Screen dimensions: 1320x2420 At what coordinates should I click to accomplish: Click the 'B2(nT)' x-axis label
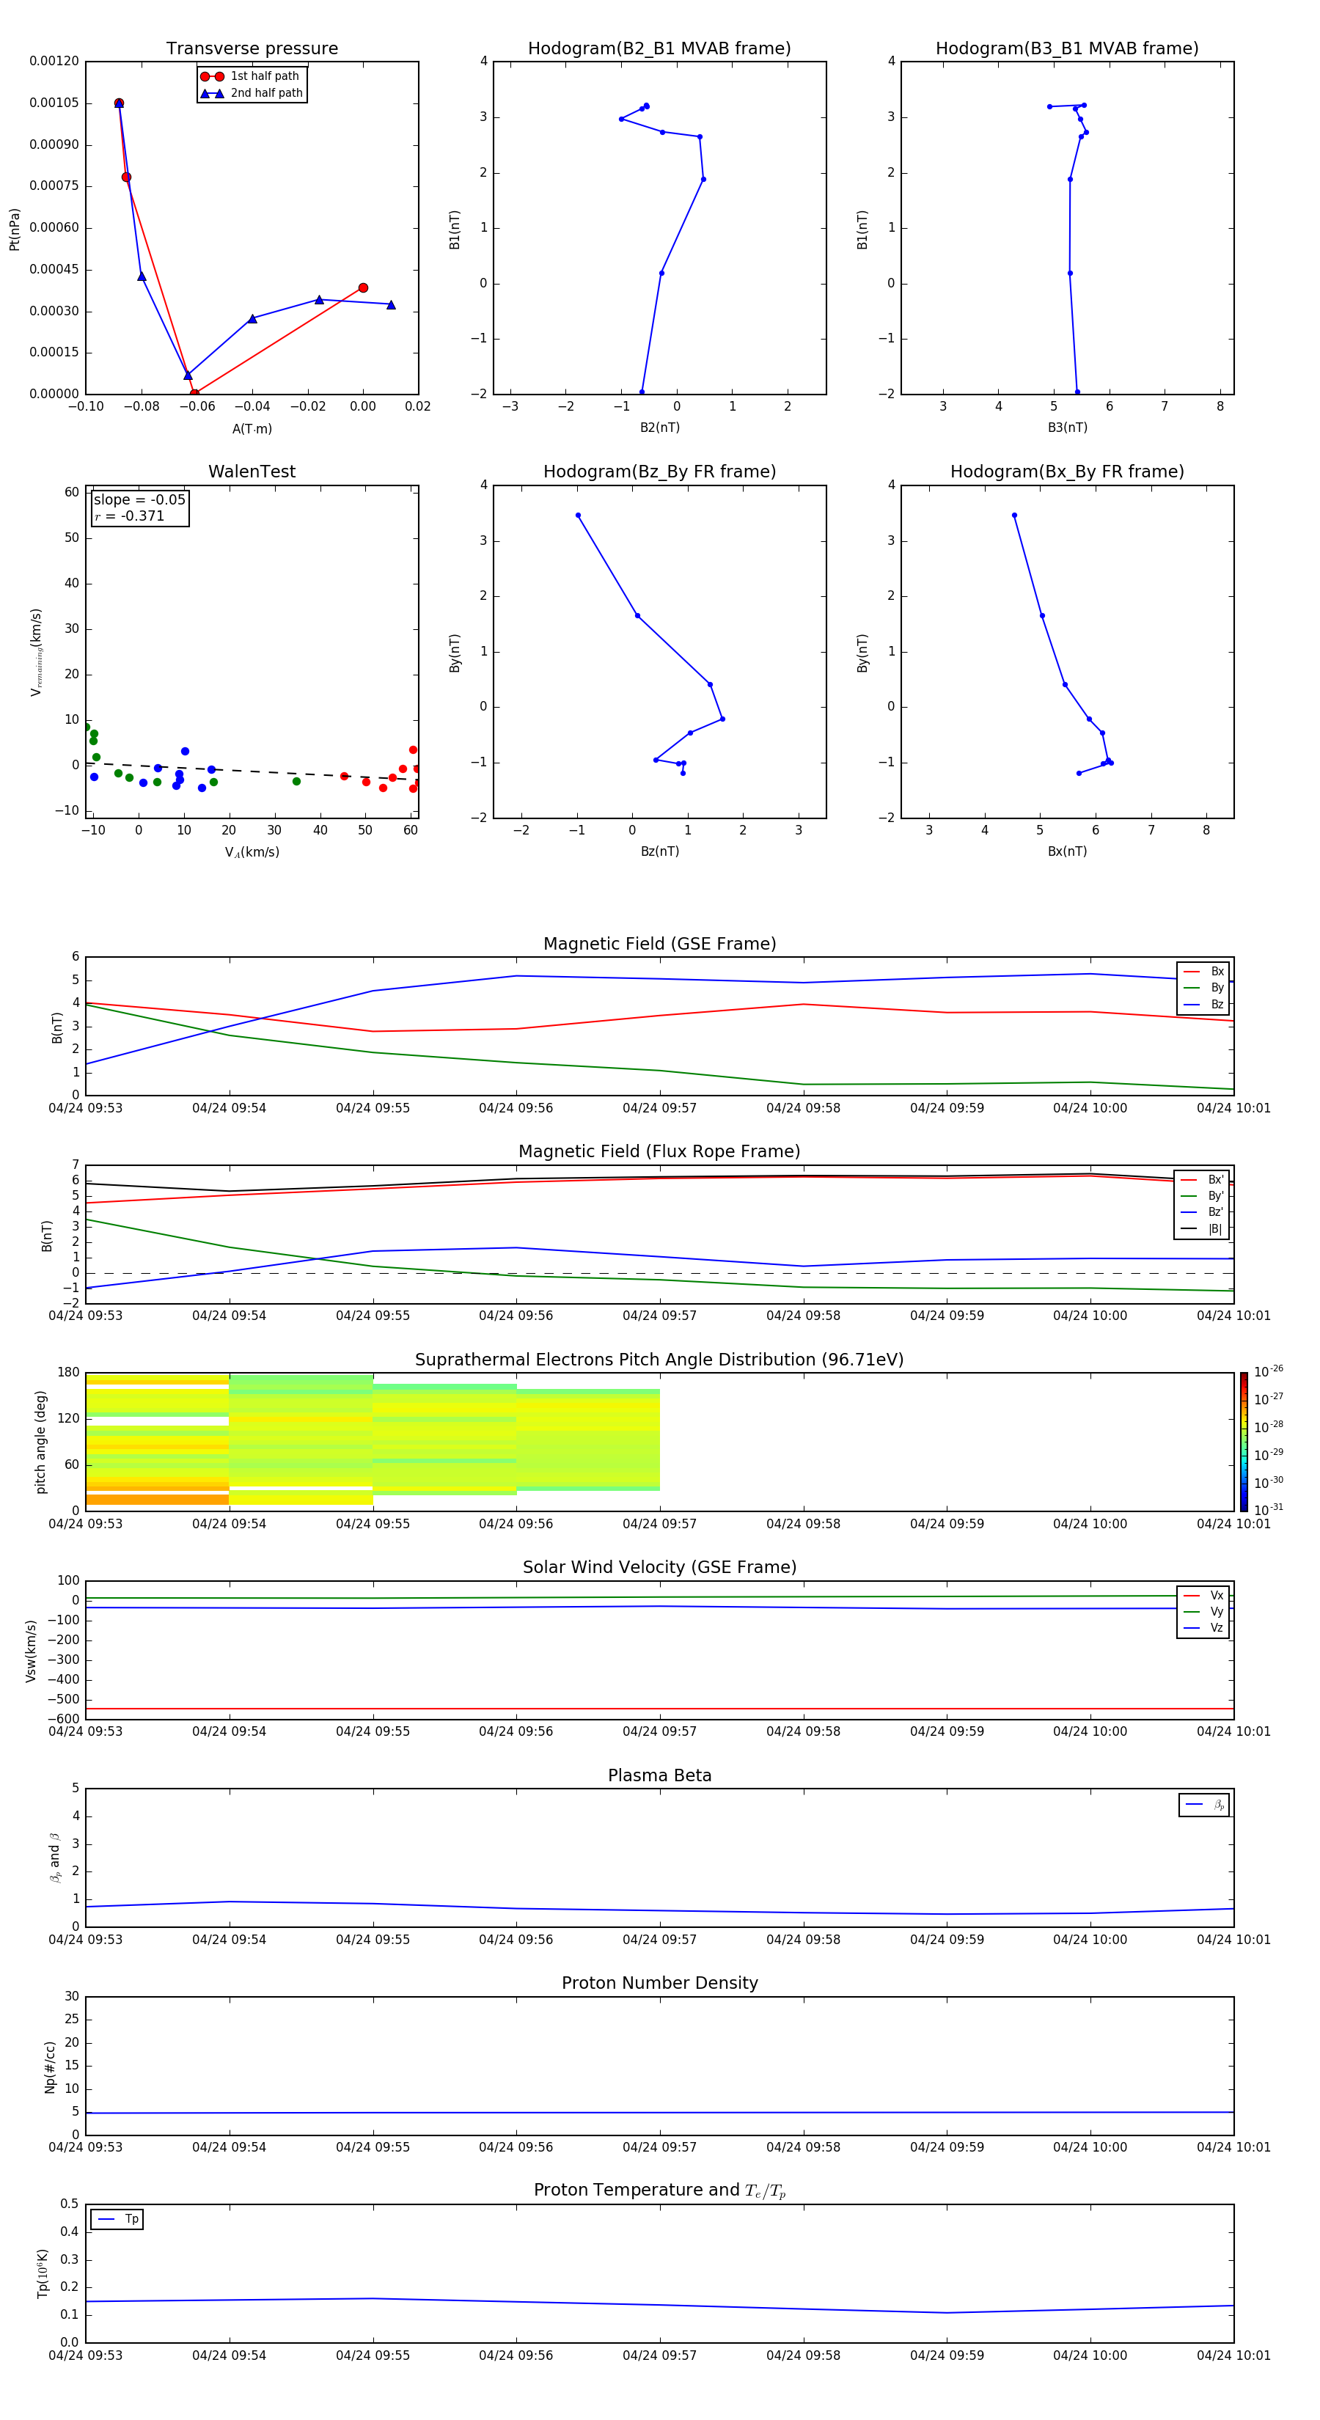tap(659, 428)
